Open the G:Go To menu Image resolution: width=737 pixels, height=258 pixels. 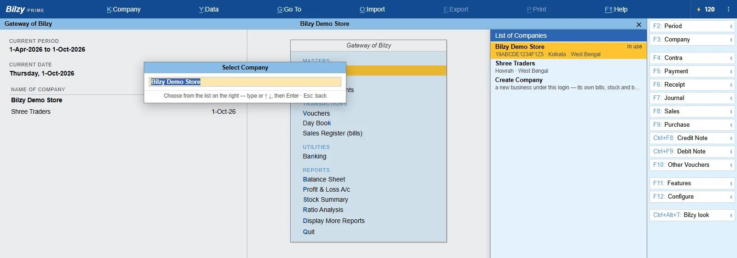(289, 9)
